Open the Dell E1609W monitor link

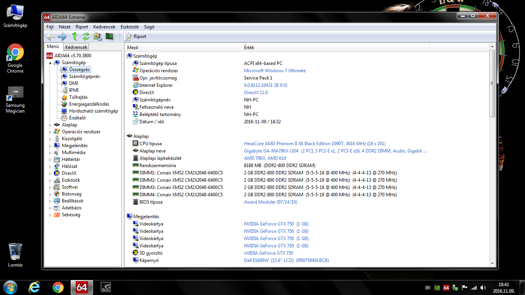[x=286, y=260]
